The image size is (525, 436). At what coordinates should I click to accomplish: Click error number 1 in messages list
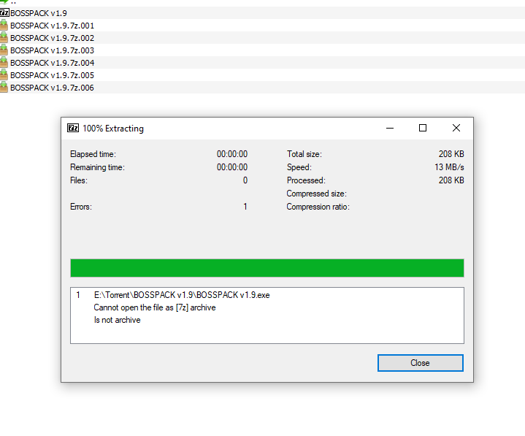tap(78, 295)
